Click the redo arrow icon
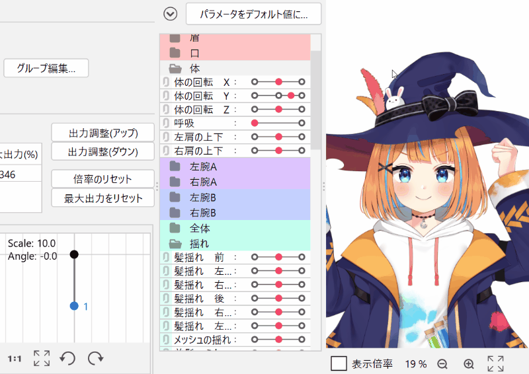The height and width of the screenshot is (374, 529). coord(96,358)
